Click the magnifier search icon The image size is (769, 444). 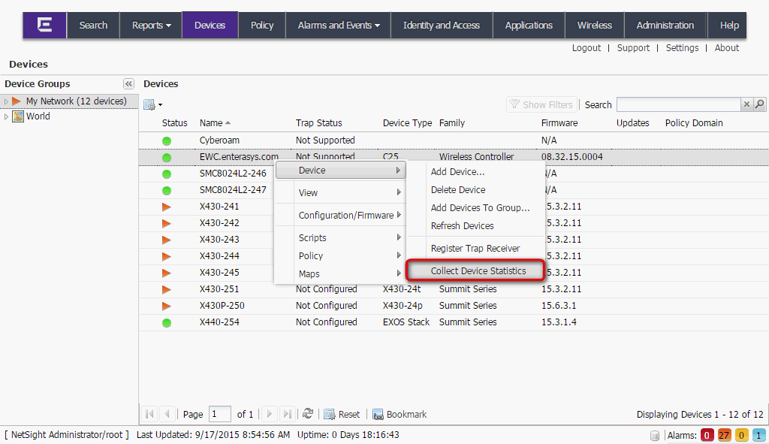[x=760, y=104]
